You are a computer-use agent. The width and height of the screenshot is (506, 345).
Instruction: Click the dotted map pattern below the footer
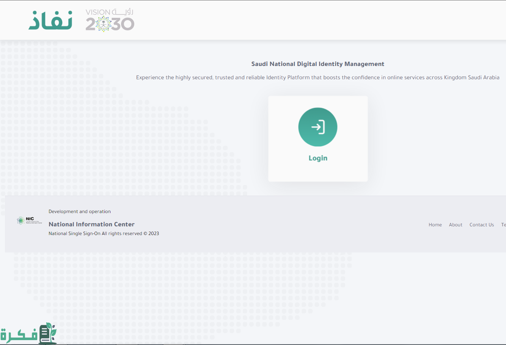point(182,288)
